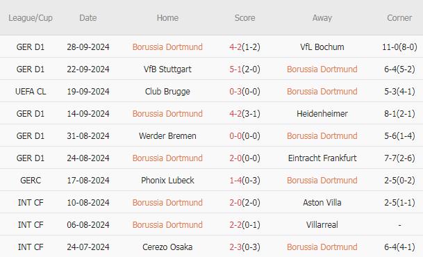The height and width of the screenshot is (257, 423).
Task: Open the Club Brugge team link
Action: pos(167,92)
